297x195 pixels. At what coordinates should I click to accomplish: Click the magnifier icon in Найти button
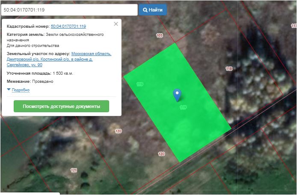tap(146, 10)
